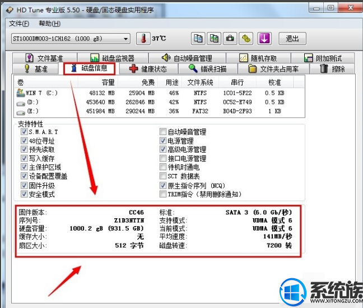This screenshot has height=308, width=363.
Task: Toggle the 接口电源管理 checkbox
Action: click(163, 158)
